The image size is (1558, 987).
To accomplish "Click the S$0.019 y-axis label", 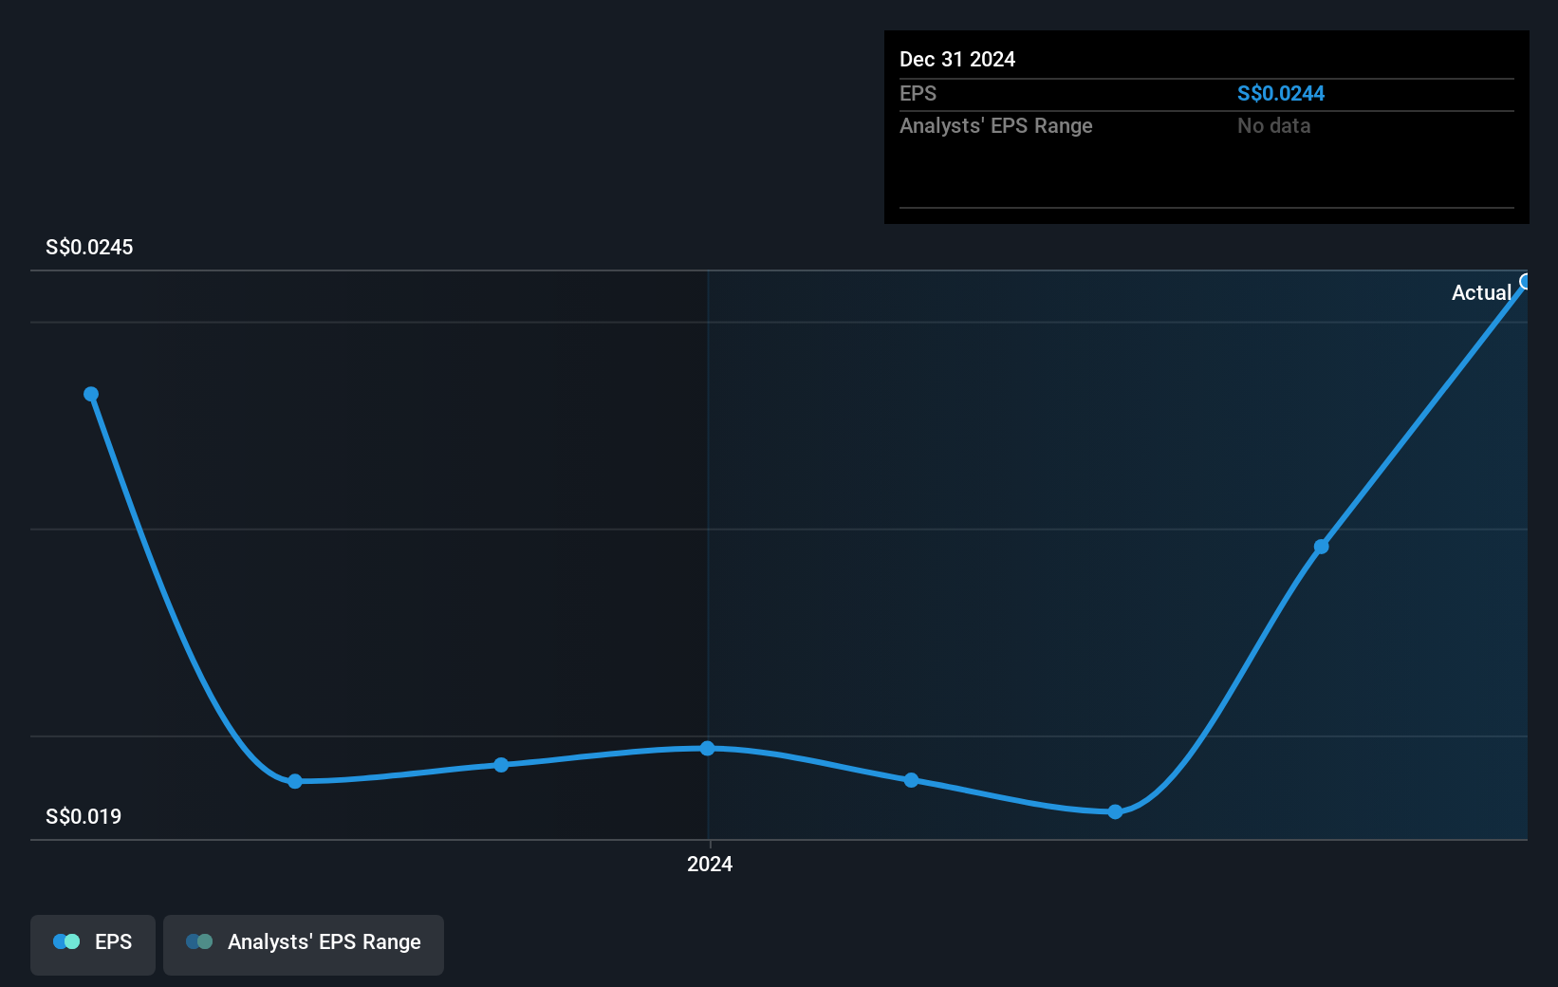I will tap(83, 816).
